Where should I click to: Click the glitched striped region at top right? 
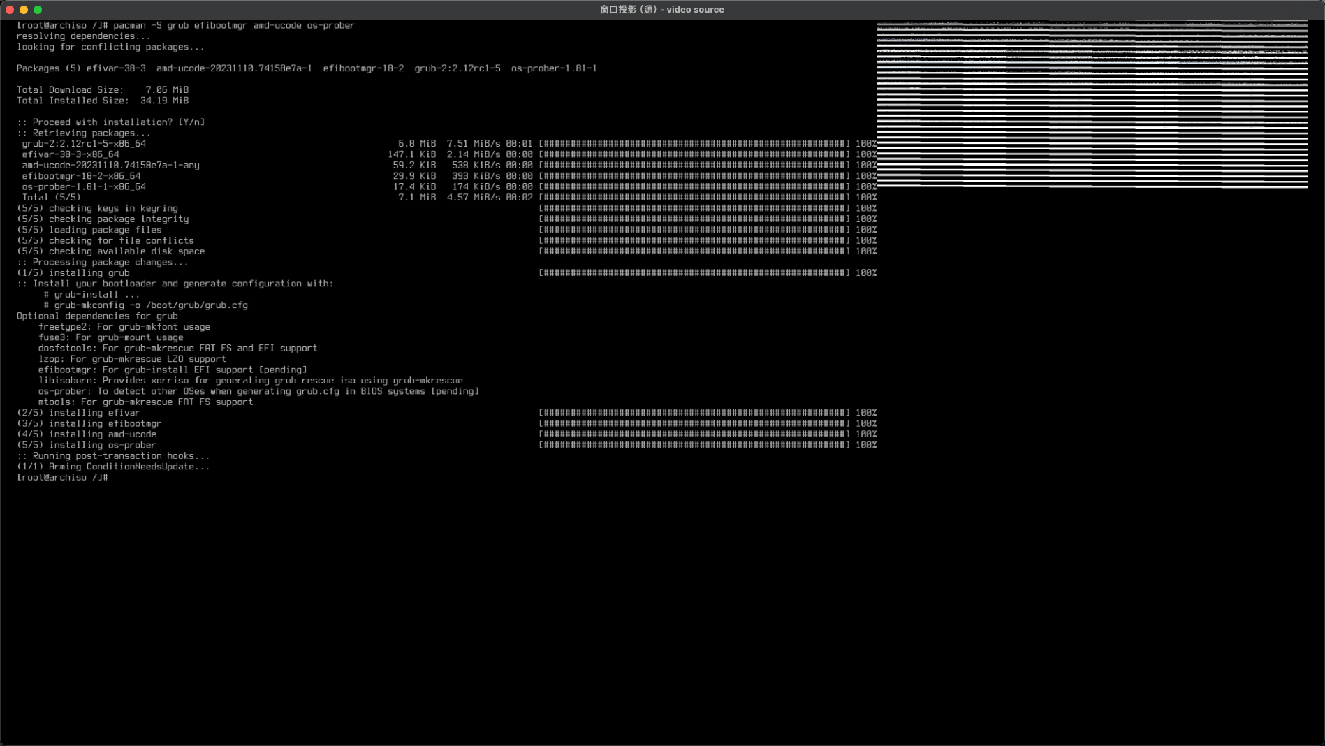click(1092, 105)
